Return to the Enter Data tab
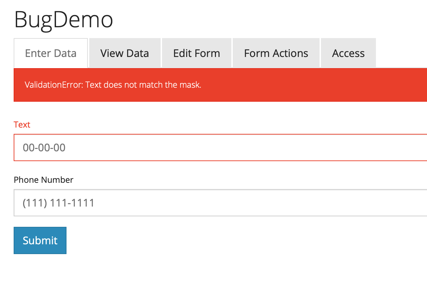The width and height of the screenshot is (427, 281). (50, 53)
